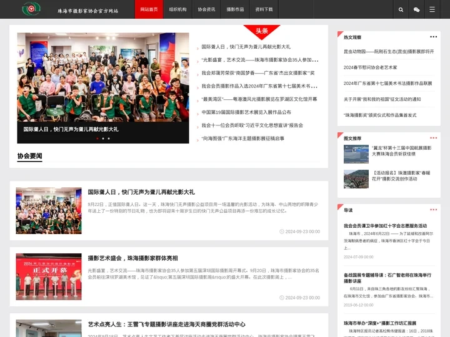Screen dimensions: 450x337
Task: Click thumbnail of the 艺术点亮人生 article
Action: point(49,328)
